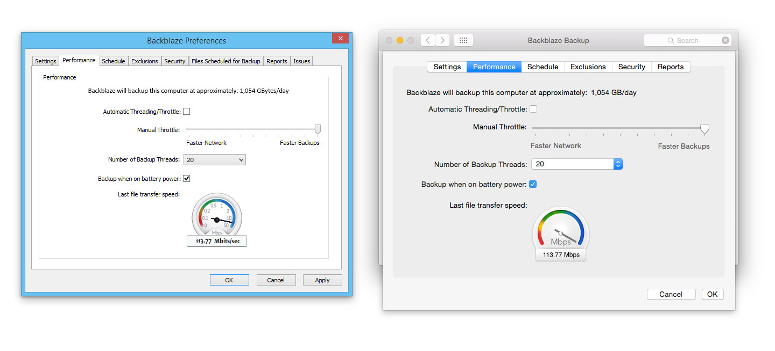Click Cancel in Windows Backblaze Preferences
The image size is (775, 351).
tap(276, 280)
